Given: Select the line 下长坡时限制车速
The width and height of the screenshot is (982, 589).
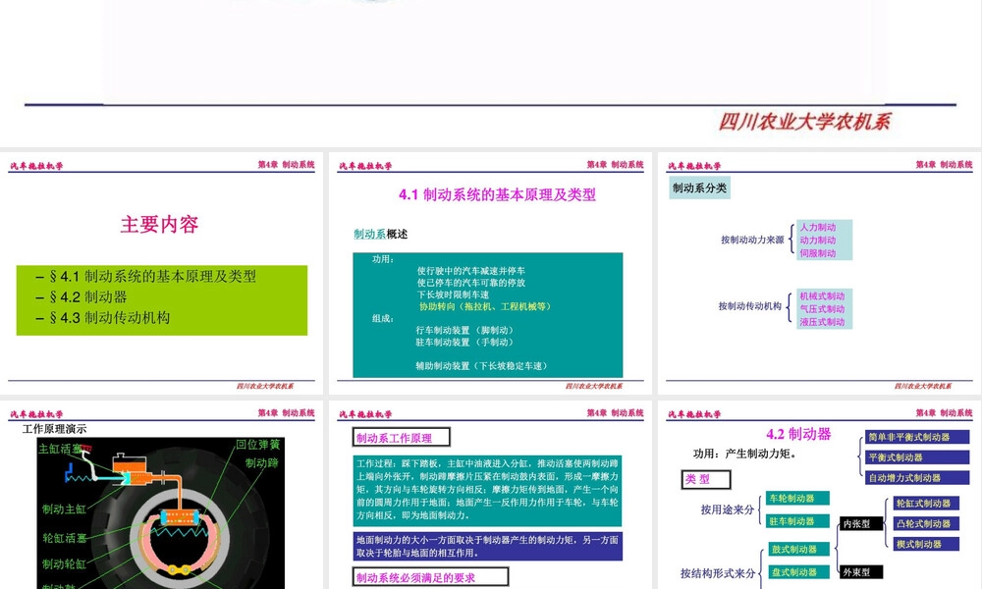Looking at the screenshot, I should pyautogui.click(x=453, y=294).
